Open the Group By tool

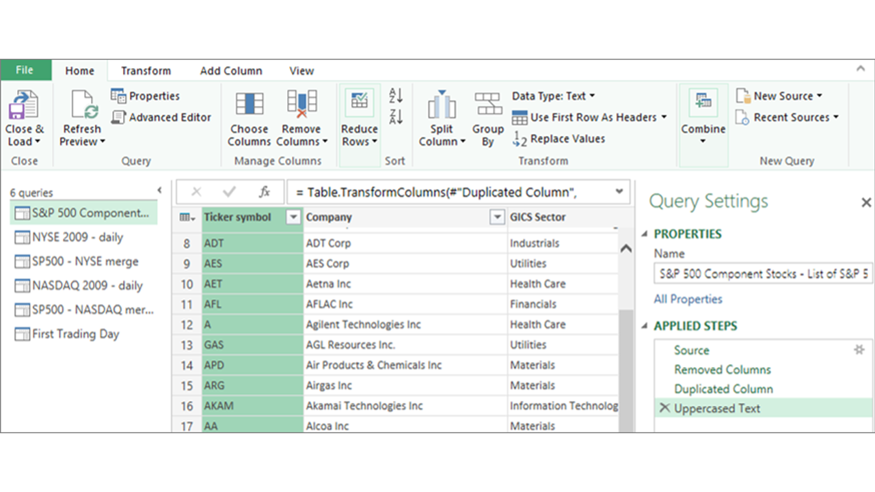coord(487,109)
